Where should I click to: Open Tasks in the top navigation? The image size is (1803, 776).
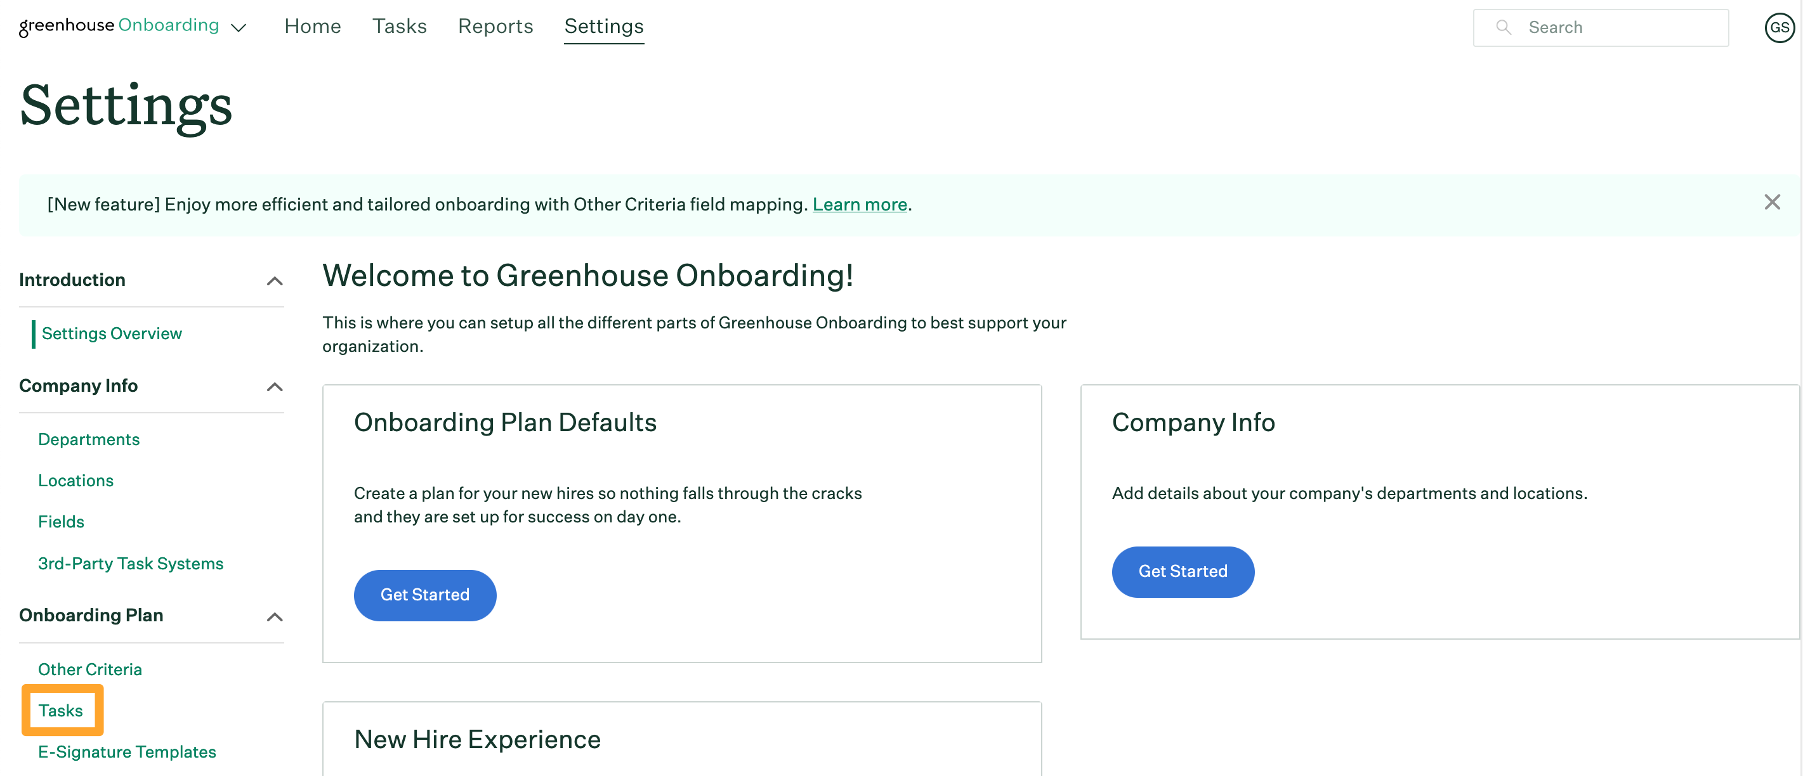tap(399, 26)
